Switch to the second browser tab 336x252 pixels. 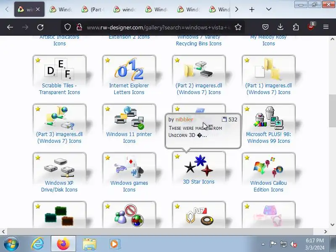point(61,9)
